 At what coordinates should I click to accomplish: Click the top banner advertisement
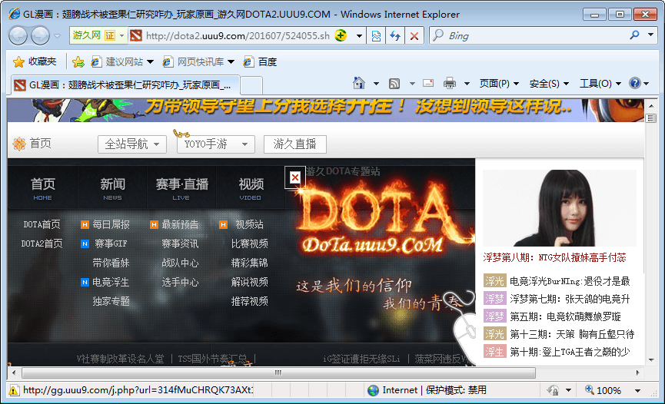pos(326,111)
